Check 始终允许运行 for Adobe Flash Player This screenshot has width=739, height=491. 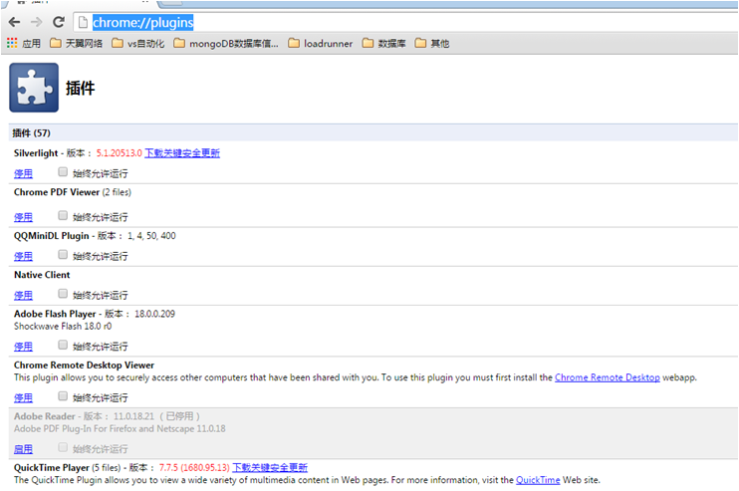pos(63,345)
